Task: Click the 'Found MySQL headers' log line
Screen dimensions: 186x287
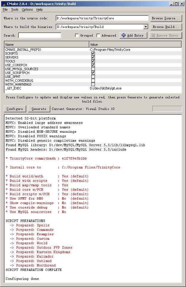Action: (x=66, y=149)
